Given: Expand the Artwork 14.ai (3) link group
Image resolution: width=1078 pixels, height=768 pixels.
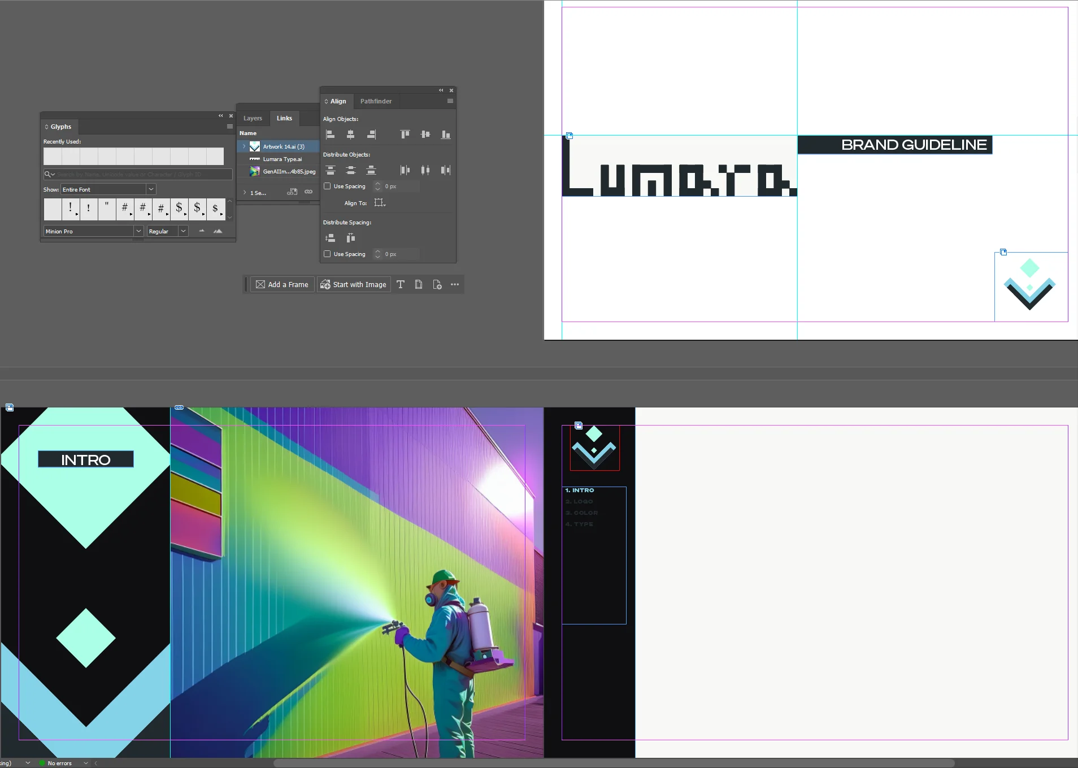Looking at the screenshot, I should tap(244, 146).
